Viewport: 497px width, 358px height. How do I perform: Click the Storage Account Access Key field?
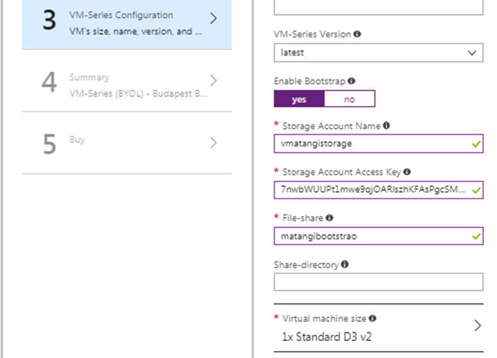(x=372, y=190)
